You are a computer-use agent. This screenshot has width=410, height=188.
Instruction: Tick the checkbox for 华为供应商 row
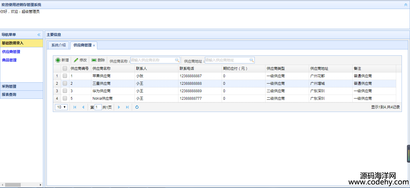tap(65, 91)
